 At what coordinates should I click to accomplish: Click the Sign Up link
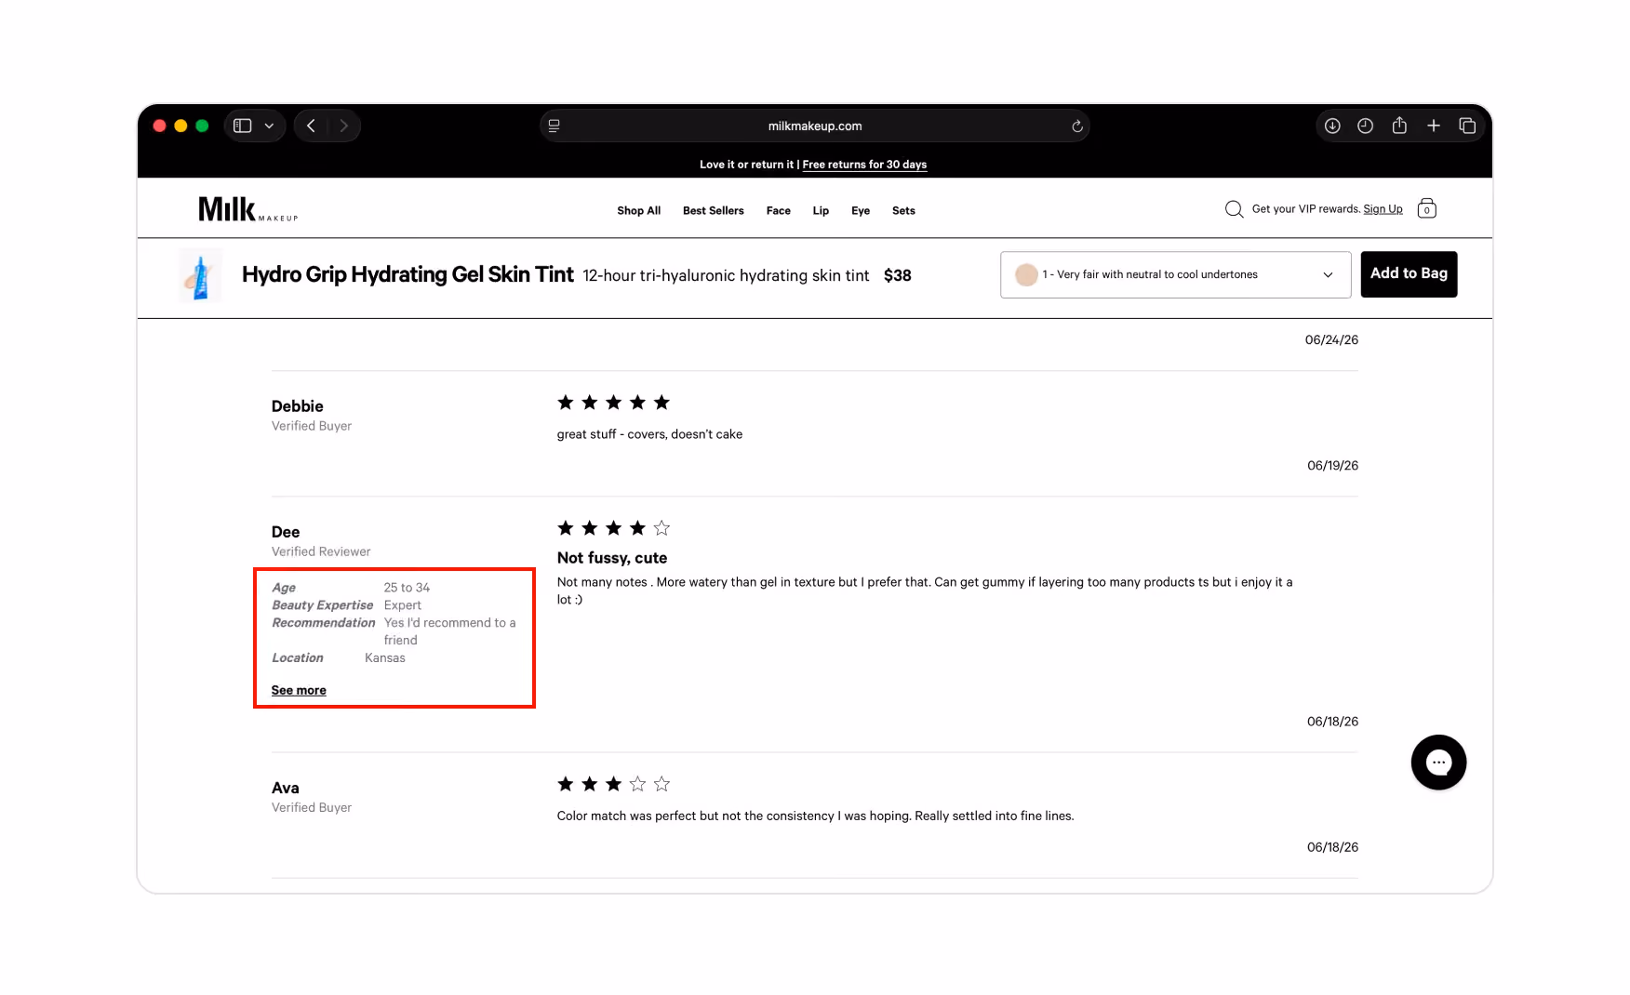(x=1383, y=209)
